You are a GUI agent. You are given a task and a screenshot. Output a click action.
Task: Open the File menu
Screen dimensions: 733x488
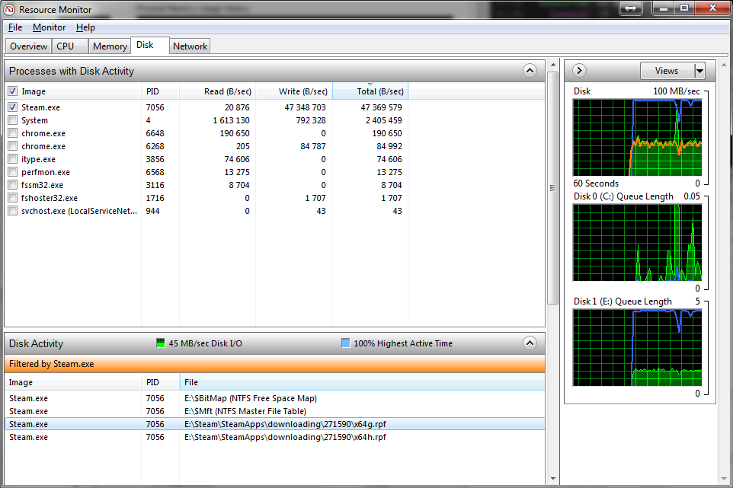(15, 27)
